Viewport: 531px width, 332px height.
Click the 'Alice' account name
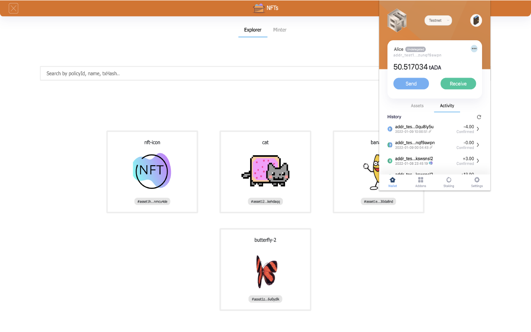pyautogui.click(x=399, y=49)
